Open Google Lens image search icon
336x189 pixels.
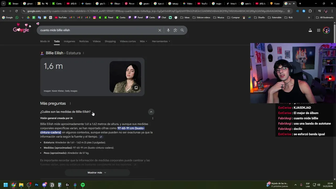click(x=175, y=30)
